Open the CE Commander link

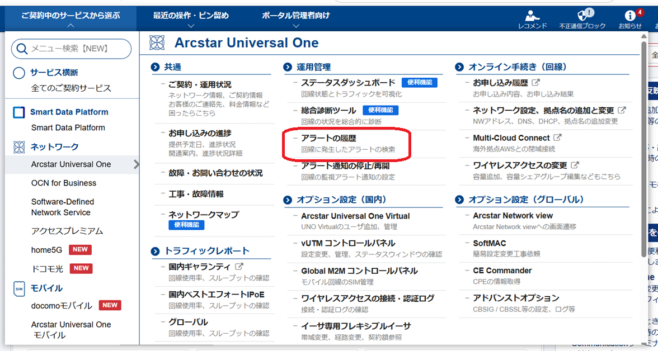(502, 271)
